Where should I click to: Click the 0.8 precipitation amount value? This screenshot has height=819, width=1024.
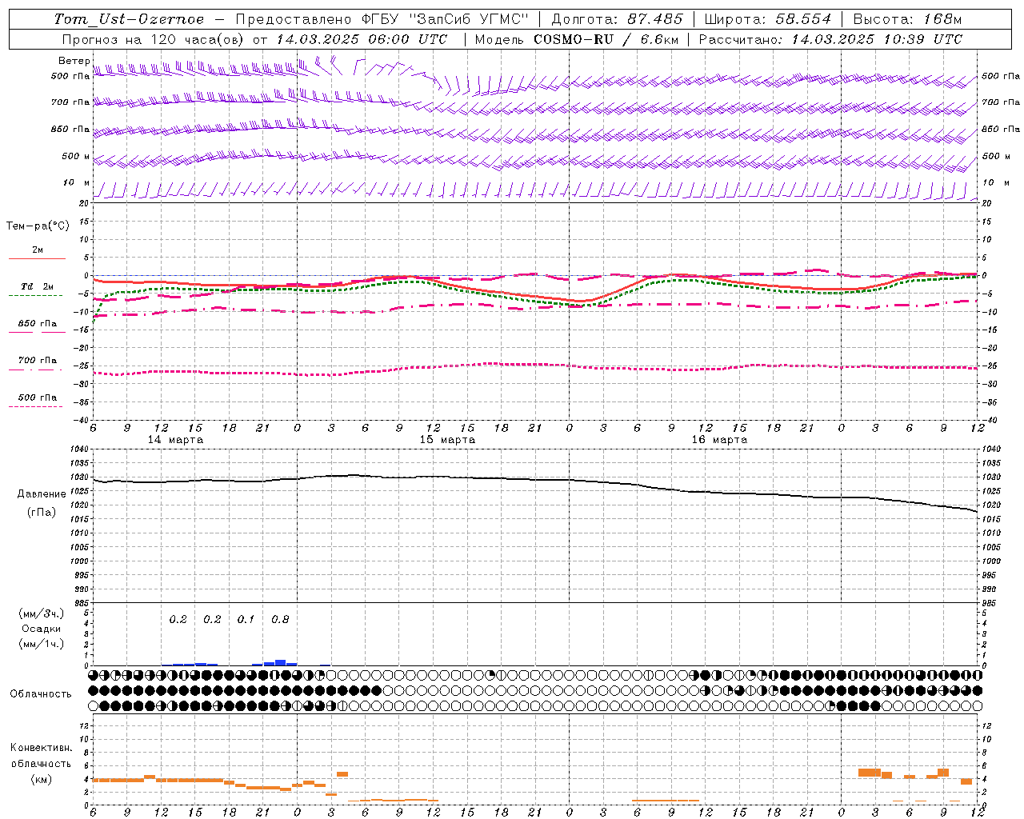(280, 620)
